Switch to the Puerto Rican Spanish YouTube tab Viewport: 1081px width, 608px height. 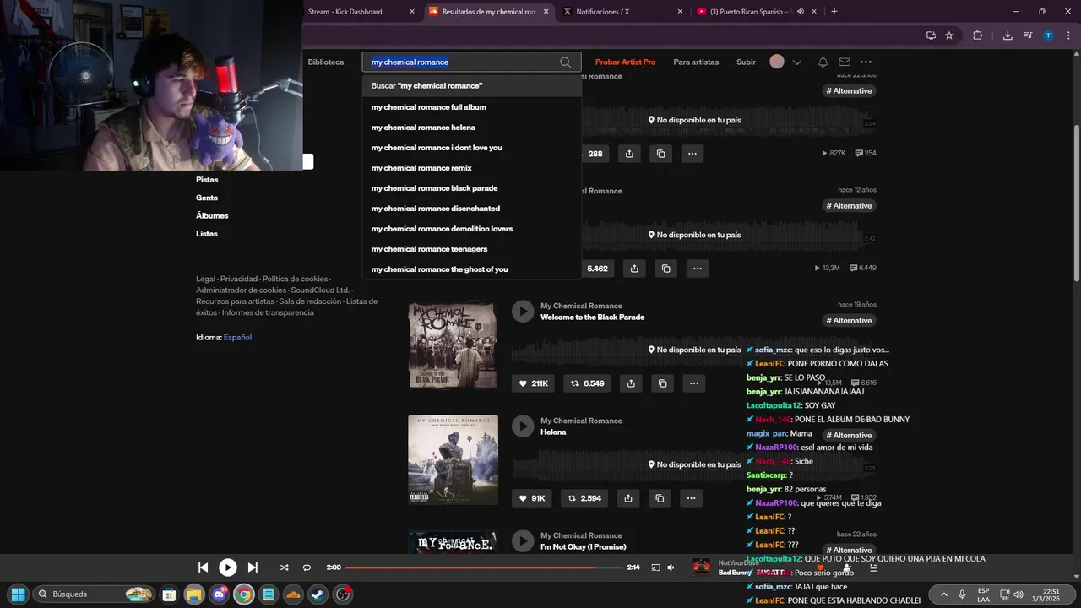click(x=747, y=12)
